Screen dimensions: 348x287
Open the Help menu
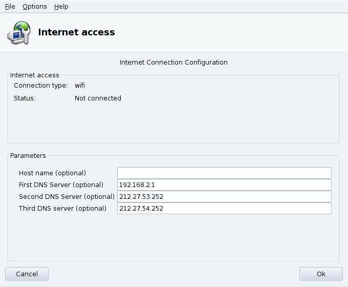(61, 7)
